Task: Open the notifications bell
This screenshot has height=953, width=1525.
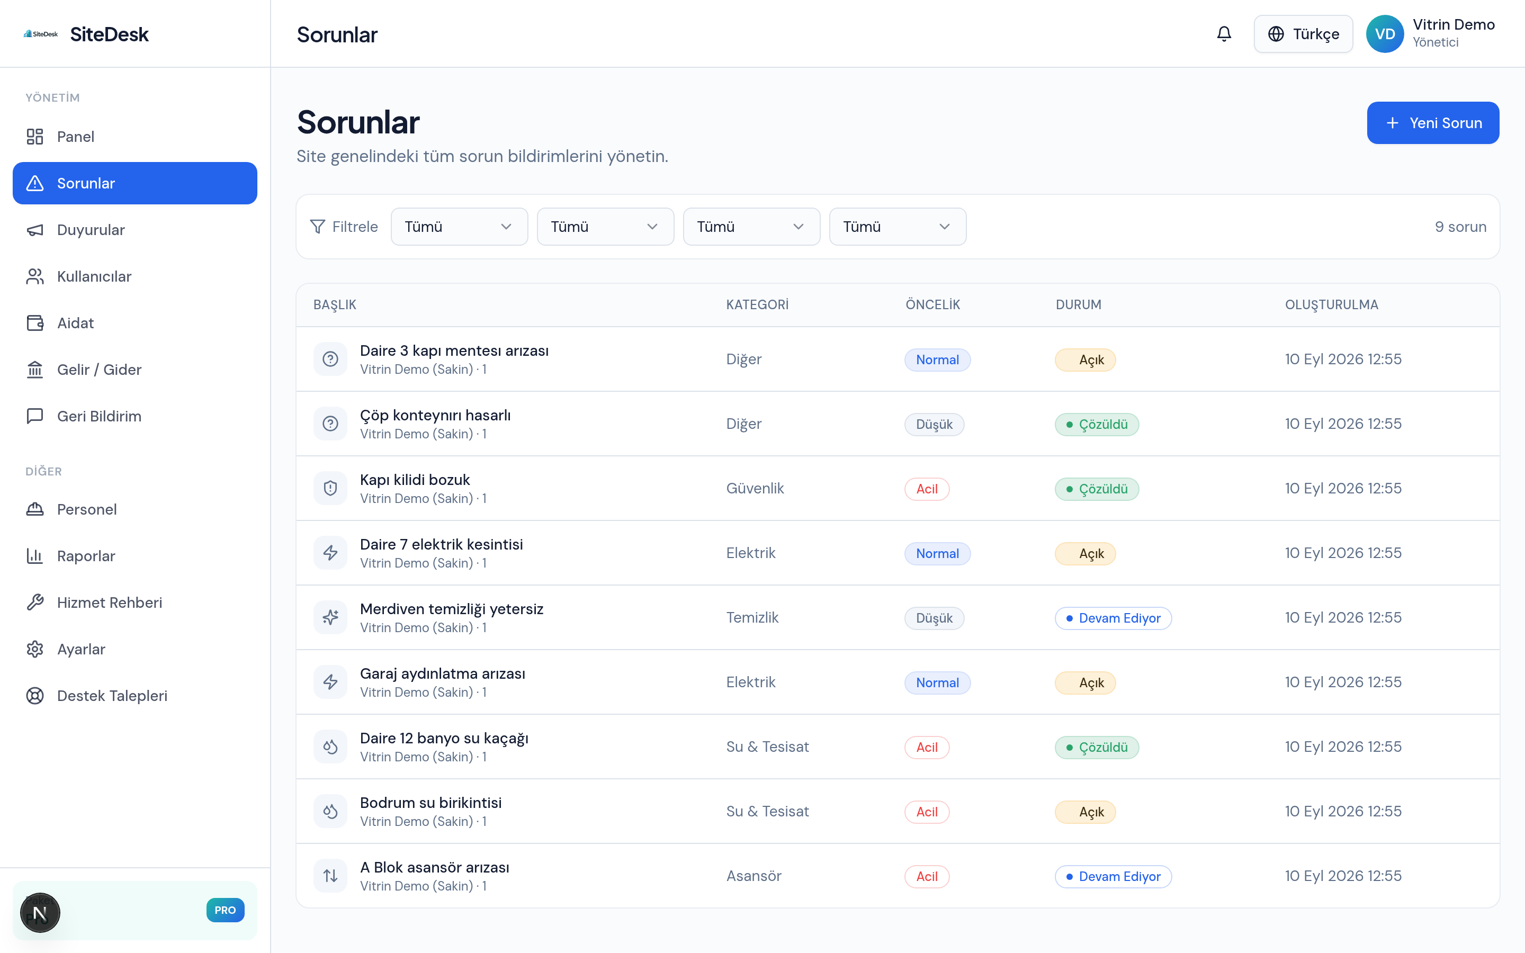Action: coord(1224,34)
